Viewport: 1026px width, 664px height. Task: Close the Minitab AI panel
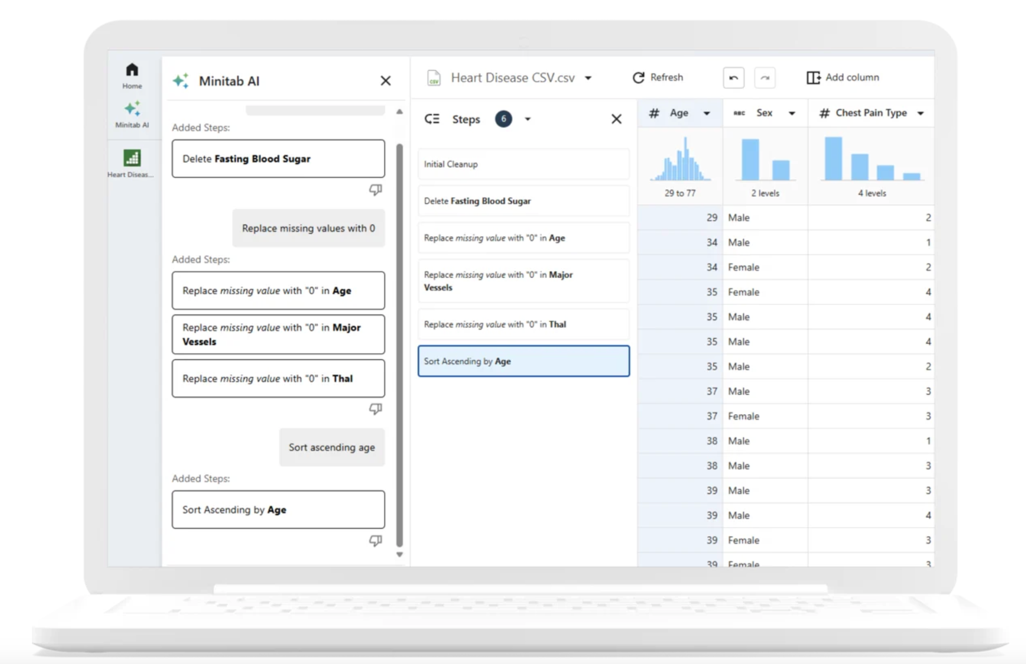[386, 81]
